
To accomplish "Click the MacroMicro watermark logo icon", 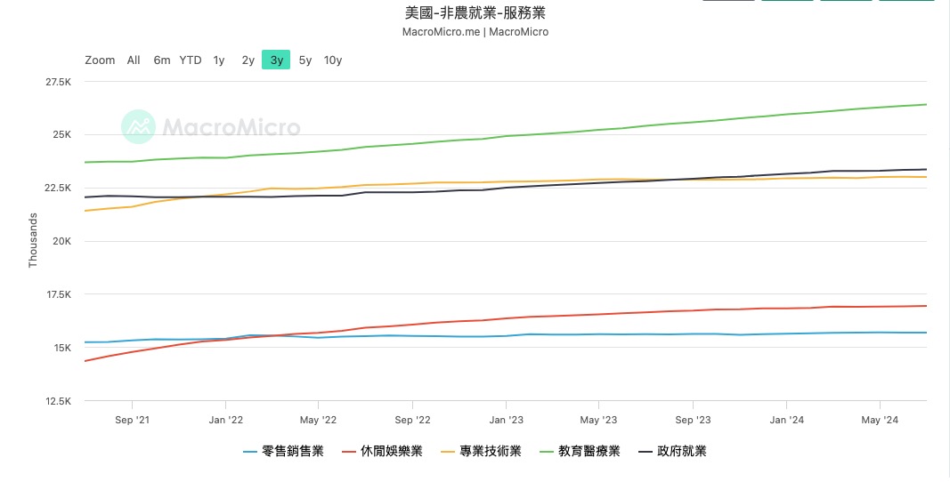I will [x=138, y=126].
